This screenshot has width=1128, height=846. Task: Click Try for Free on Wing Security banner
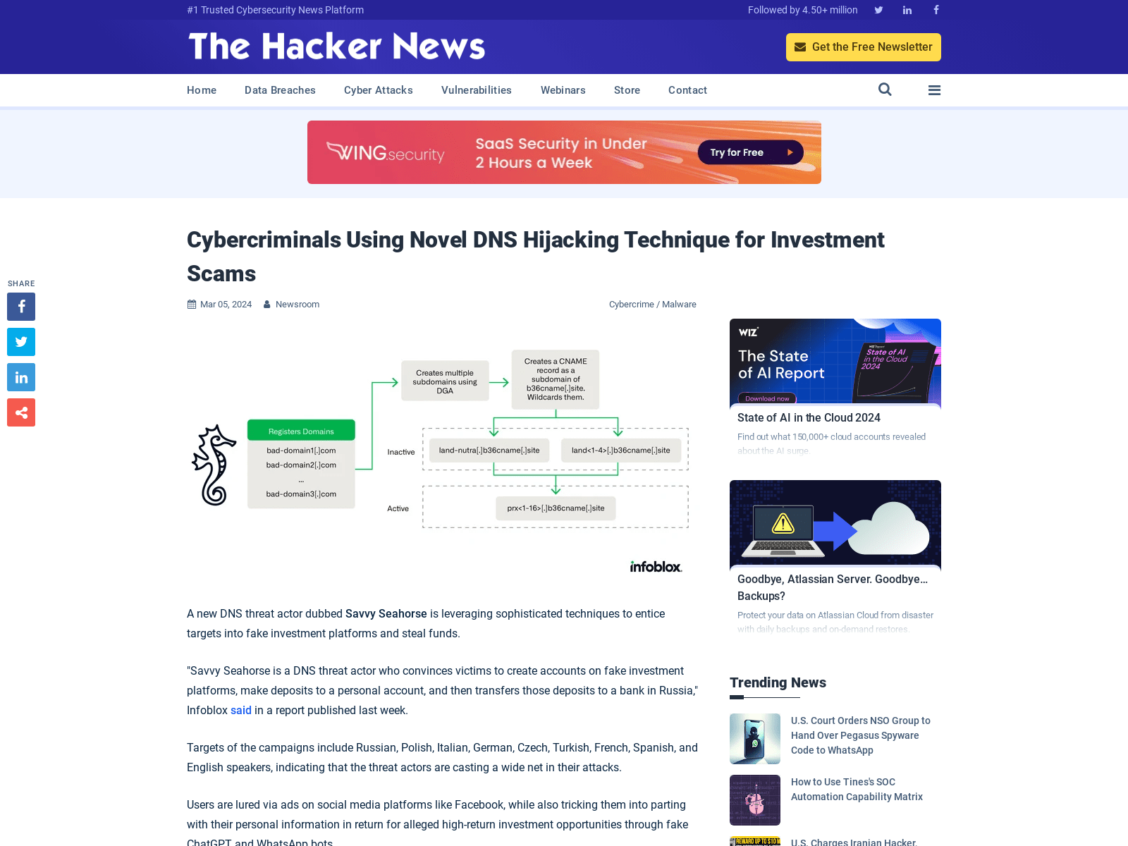750,152
